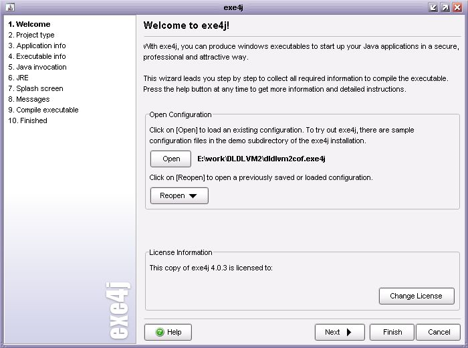Click the exe4j app icon in title bar
This screenshot has width=468, height=348.
10,7
